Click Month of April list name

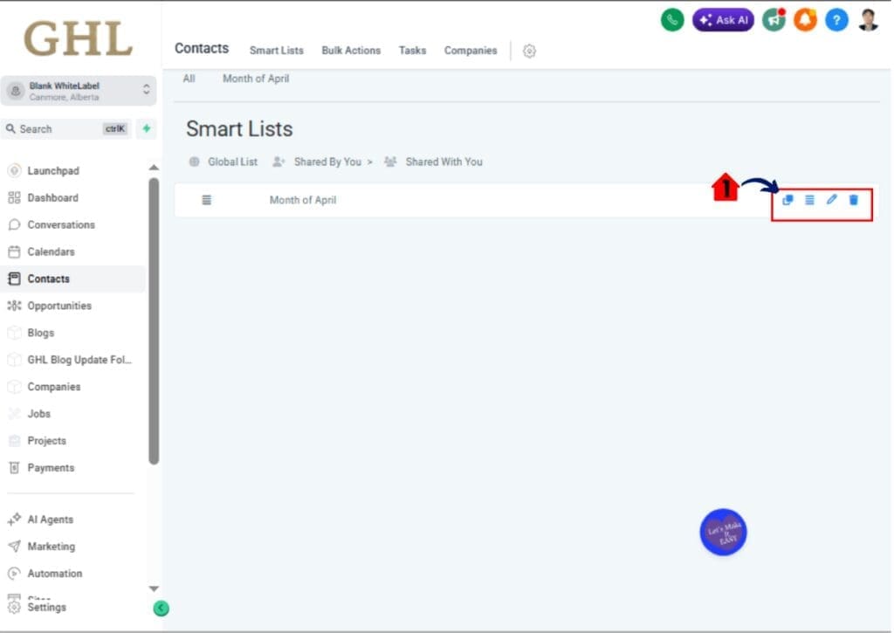303,200
